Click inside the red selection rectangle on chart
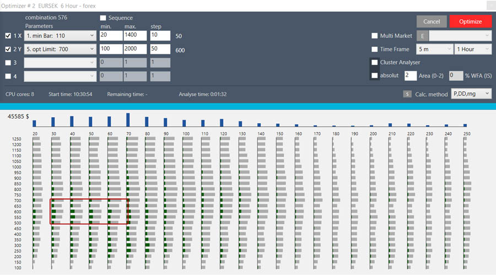The width and height of the screenshot is (496, 275). tap(89, 211)
